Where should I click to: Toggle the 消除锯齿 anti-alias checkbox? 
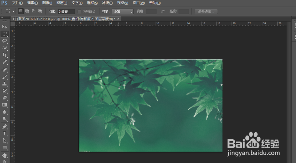point(79,11)
